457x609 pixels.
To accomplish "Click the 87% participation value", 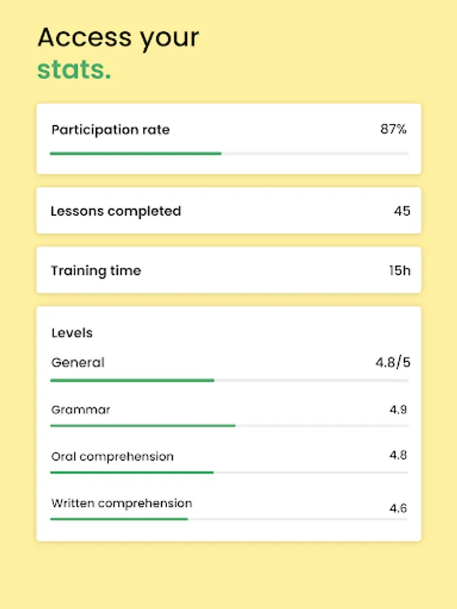I will click(x=393, y=129).
